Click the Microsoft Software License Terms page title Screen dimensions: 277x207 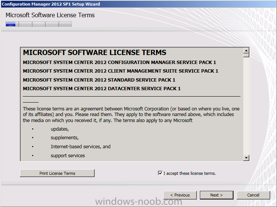tap(50, 15)
